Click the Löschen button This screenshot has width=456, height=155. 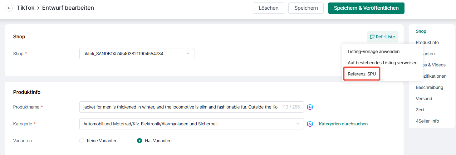[x=268, y=8]
